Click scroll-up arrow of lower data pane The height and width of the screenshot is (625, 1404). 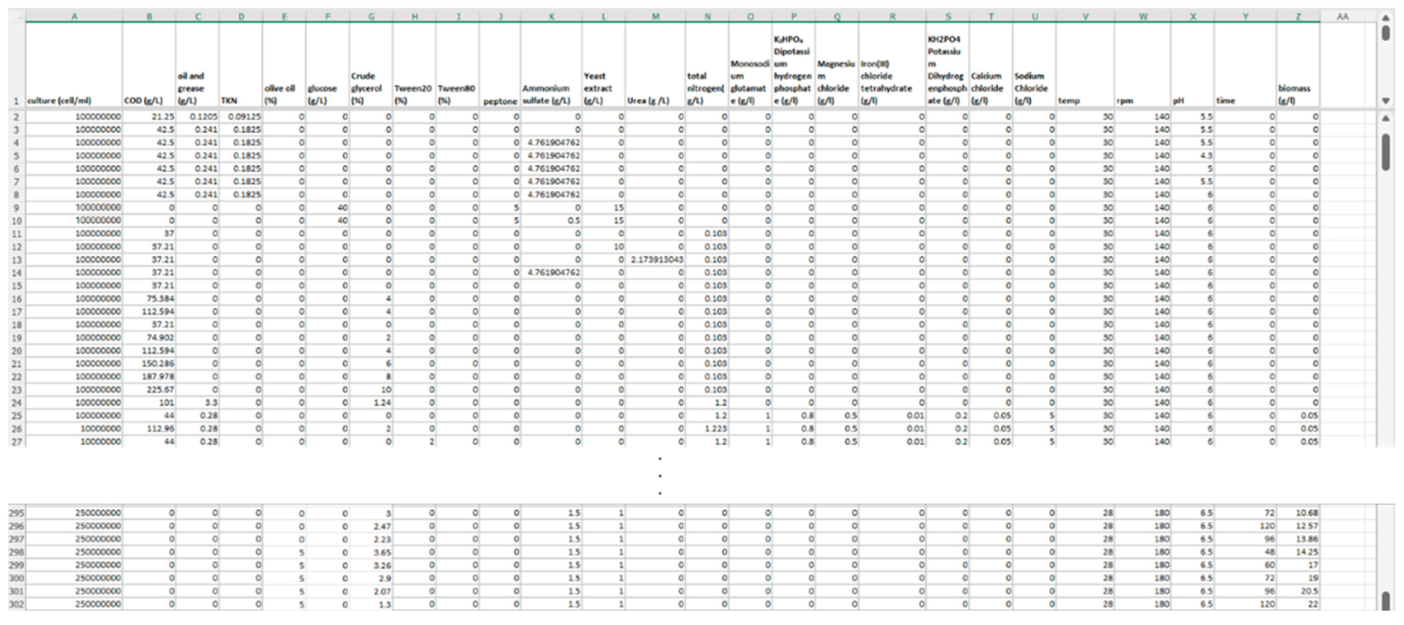[1386, 118]
